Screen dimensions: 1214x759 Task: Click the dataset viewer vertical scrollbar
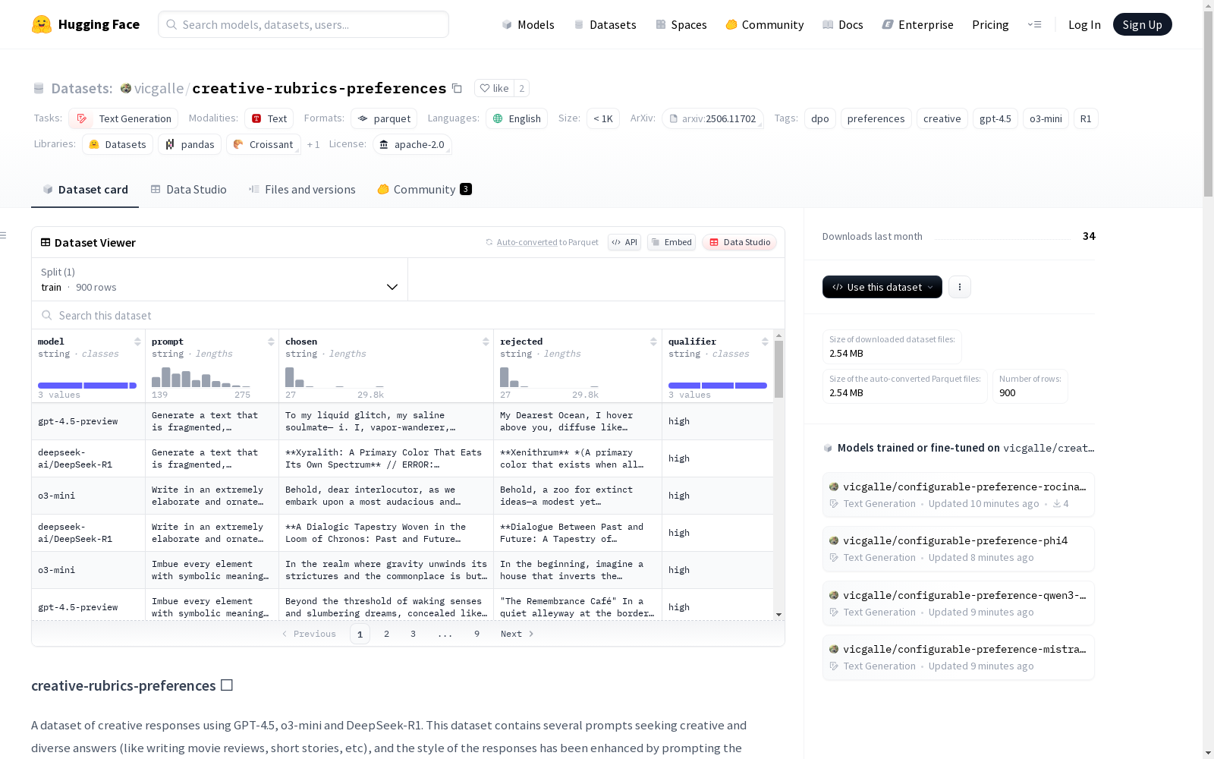778,369
